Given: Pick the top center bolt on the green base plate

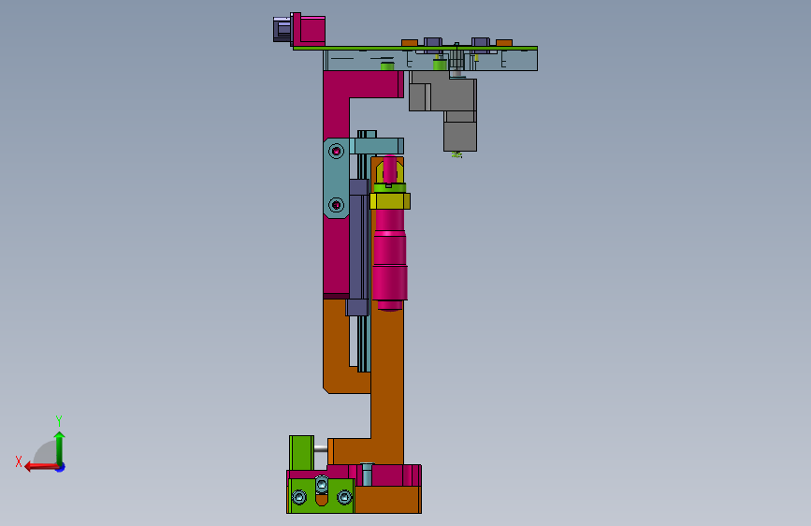Looking at the screenshot, I should pos(321,484).
